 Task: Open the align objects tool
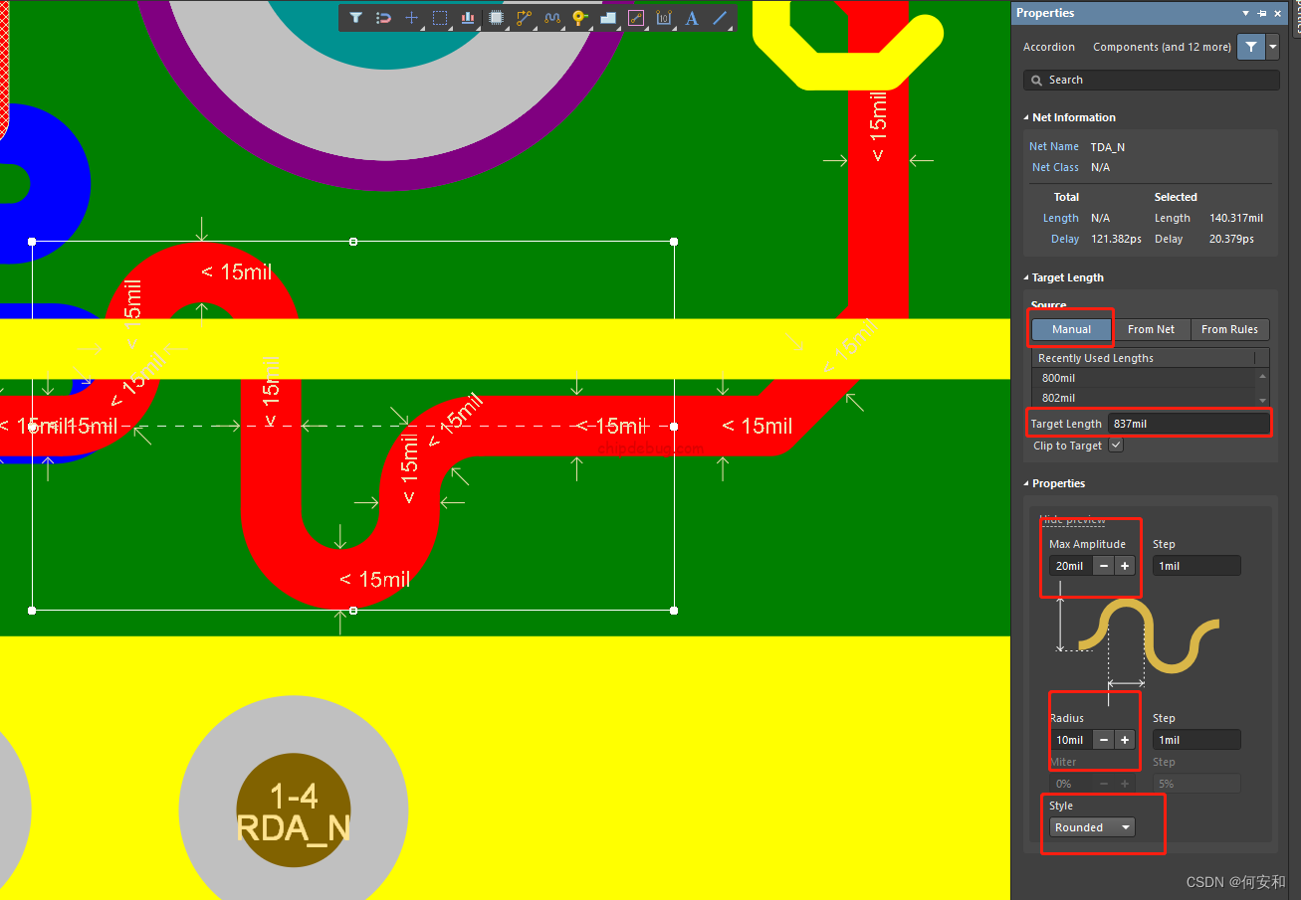468,18
